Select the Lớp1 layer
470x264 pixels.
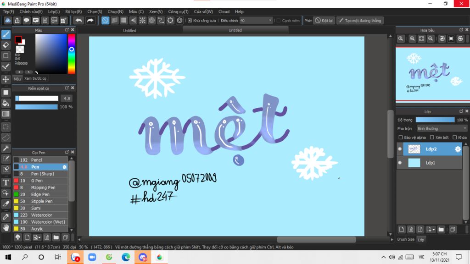[429, 163]
